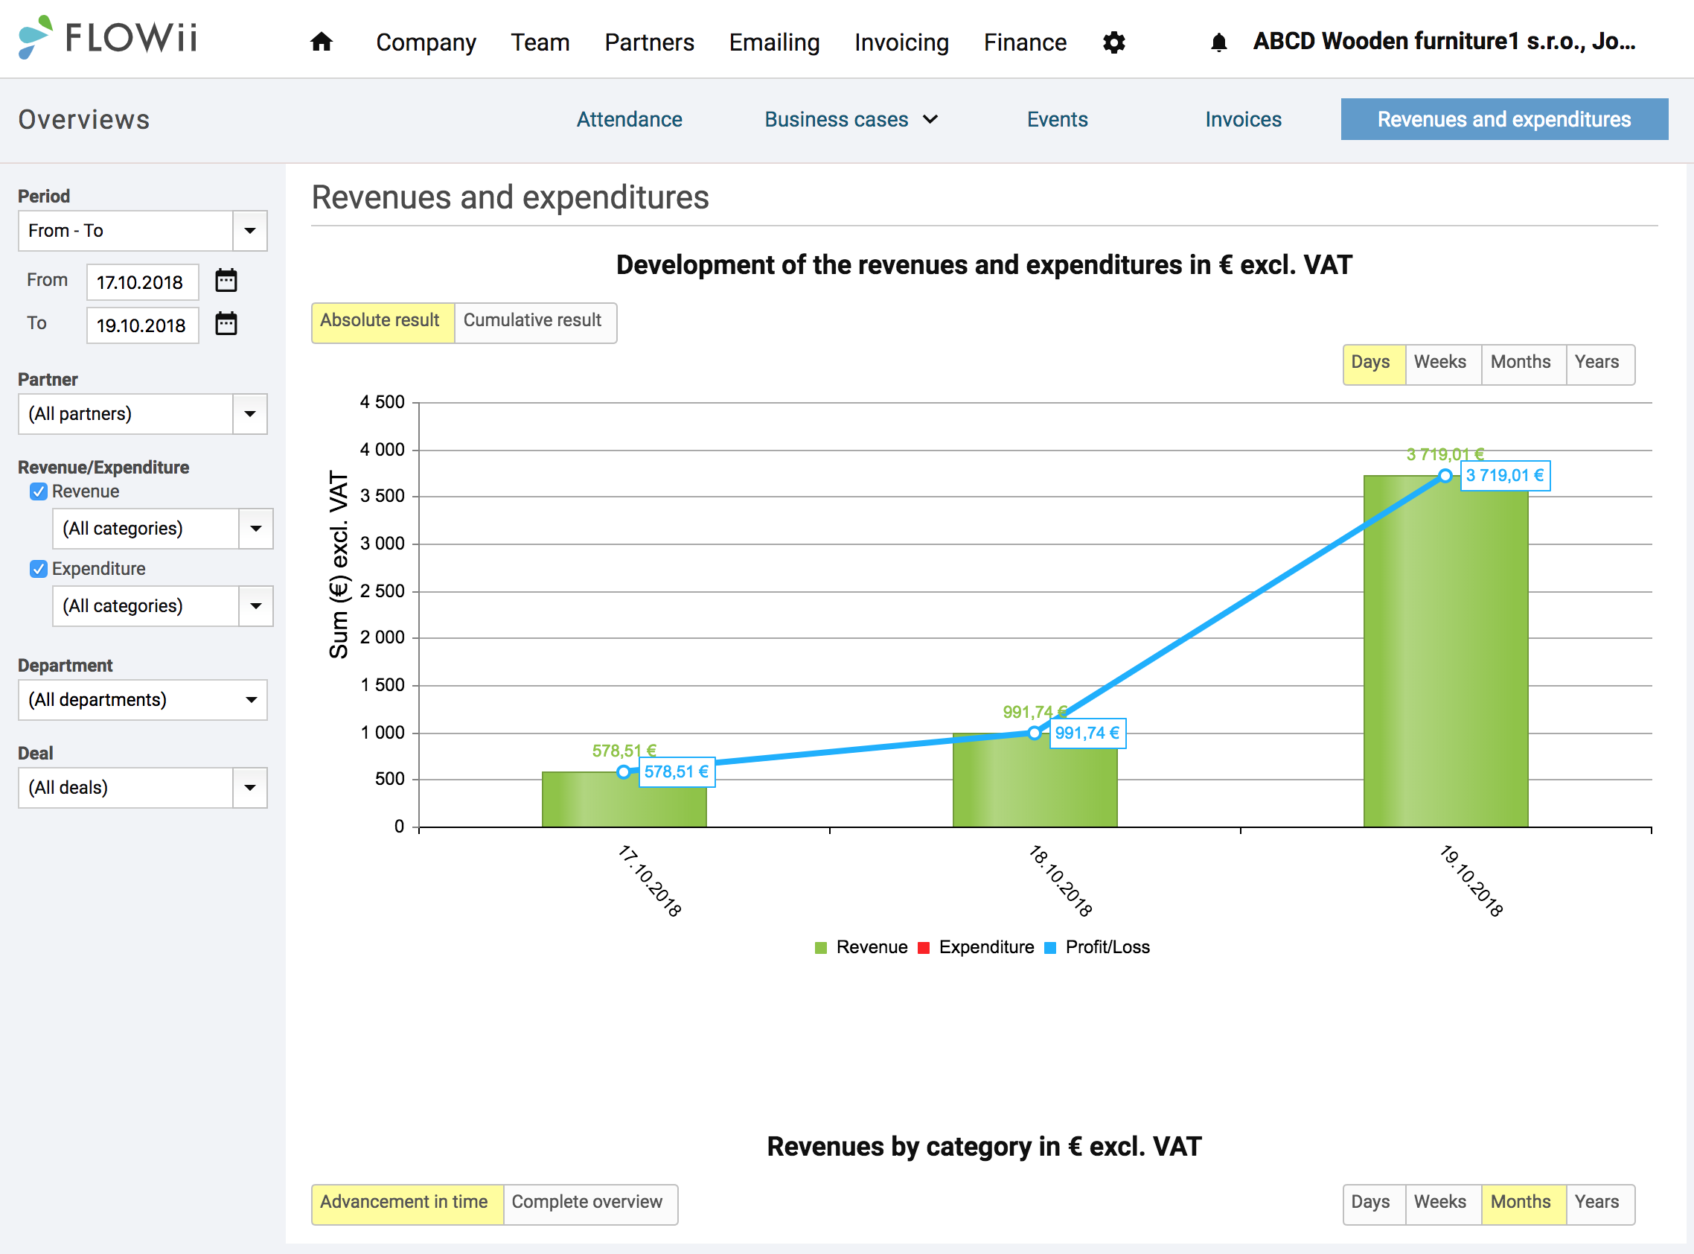
Task: Set top chart granularity to Years
Action: pos(1600,364)
